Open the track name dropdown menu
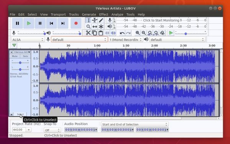230x144 pixels. (22, 52)
